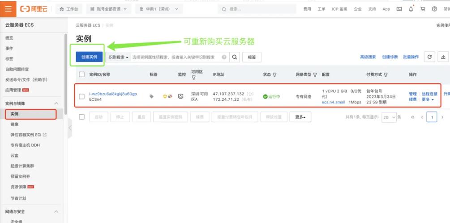
Task: Select all instances checkbox in header
Action: click(x=82, y=74)
